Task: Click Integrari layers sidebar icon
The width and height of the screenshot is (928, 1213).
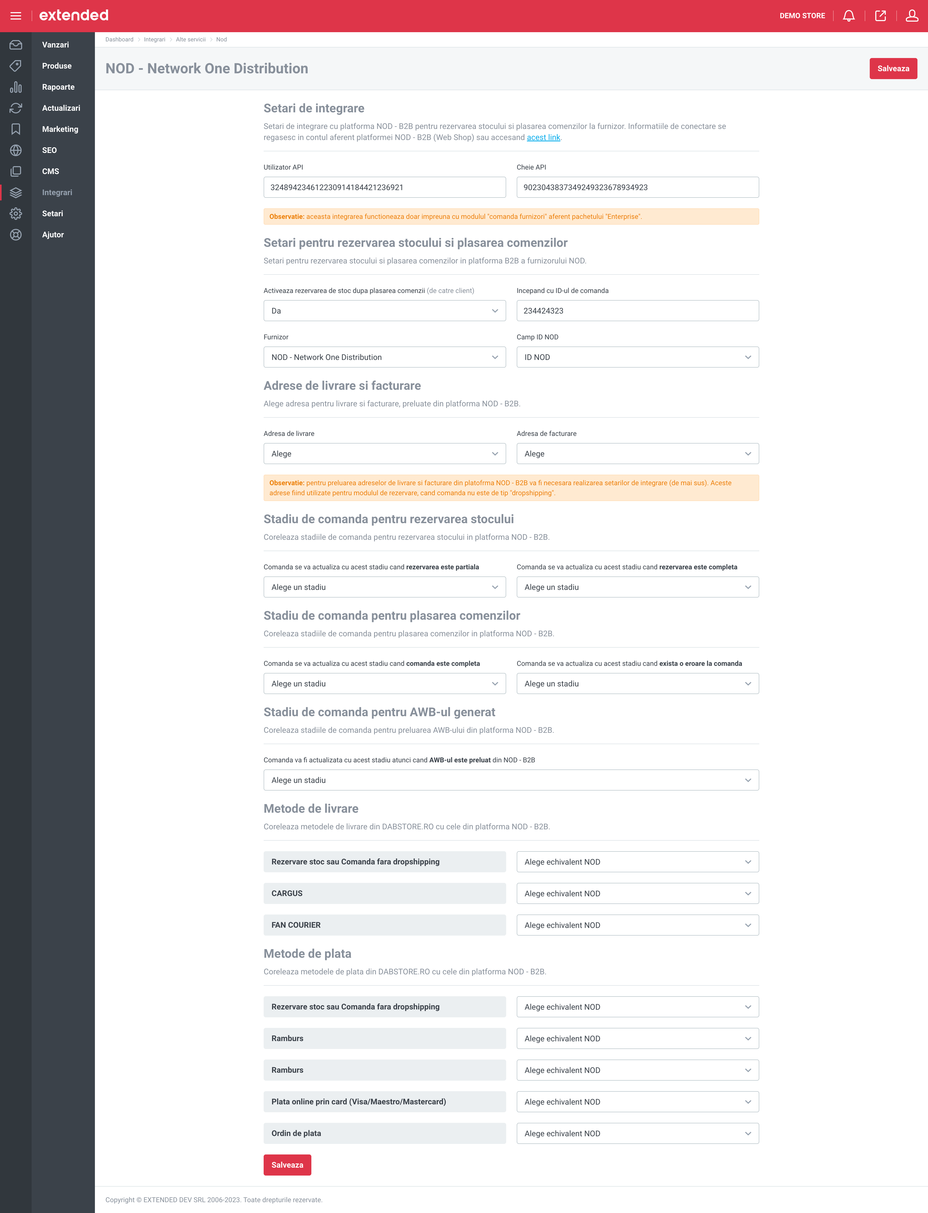Action: coord(16,193)
